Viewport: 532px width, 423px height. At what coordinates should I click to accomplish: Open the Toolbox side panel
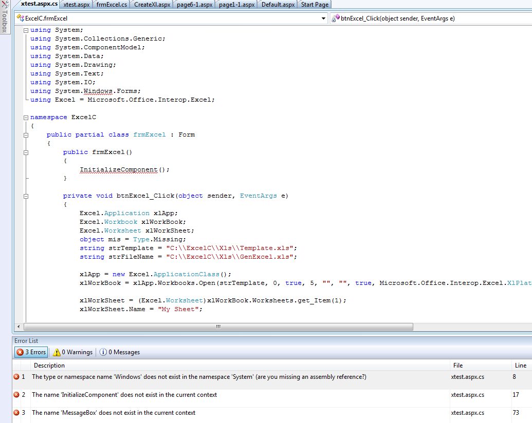tap(5, 17)
